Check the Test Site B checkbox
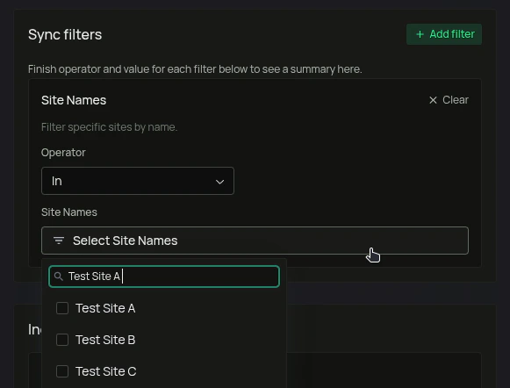 [x=62, y=340]
